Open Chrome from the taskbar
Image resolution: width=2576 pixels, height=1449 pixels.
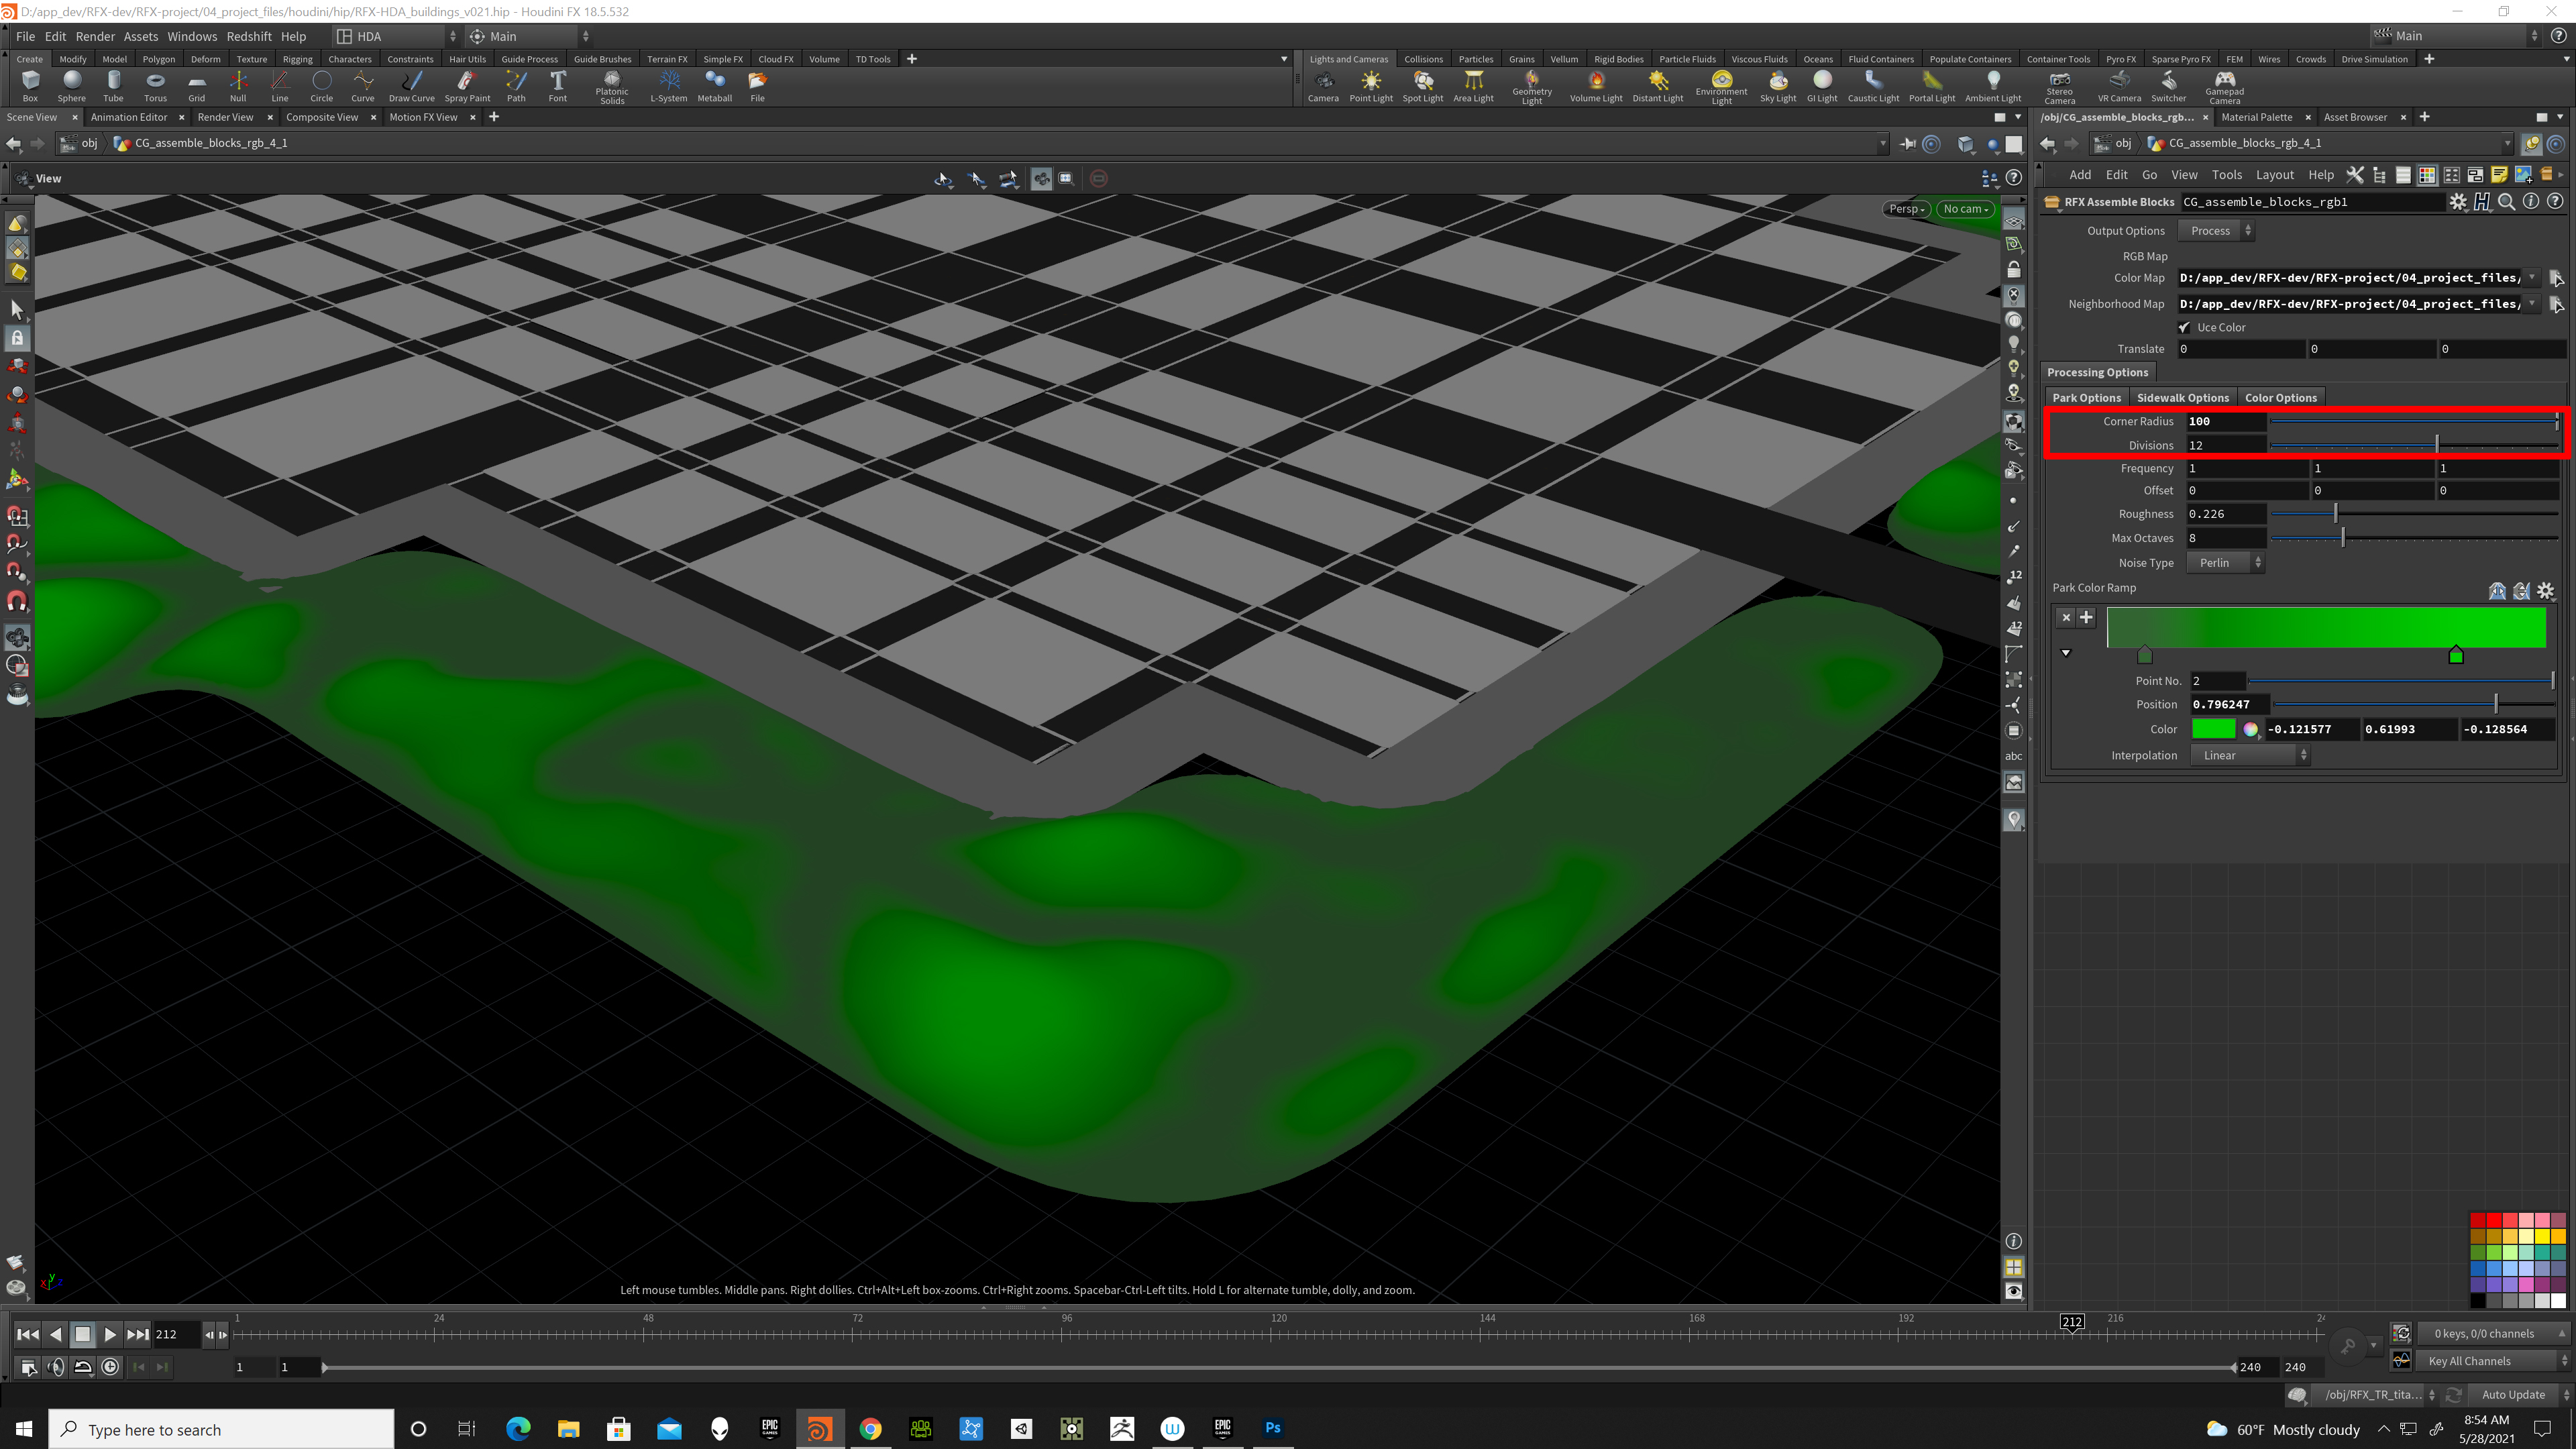point(870,1428)
